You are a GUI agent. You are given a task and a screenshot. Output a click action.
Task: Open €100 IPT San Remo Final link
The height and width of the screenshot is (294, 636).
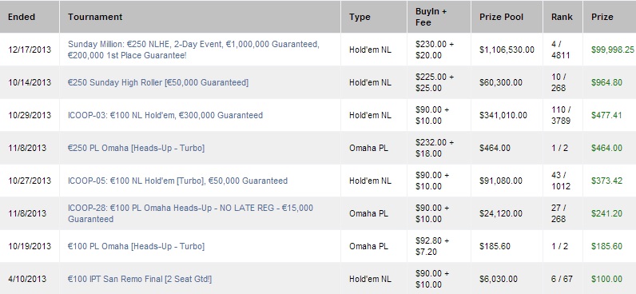140,279
